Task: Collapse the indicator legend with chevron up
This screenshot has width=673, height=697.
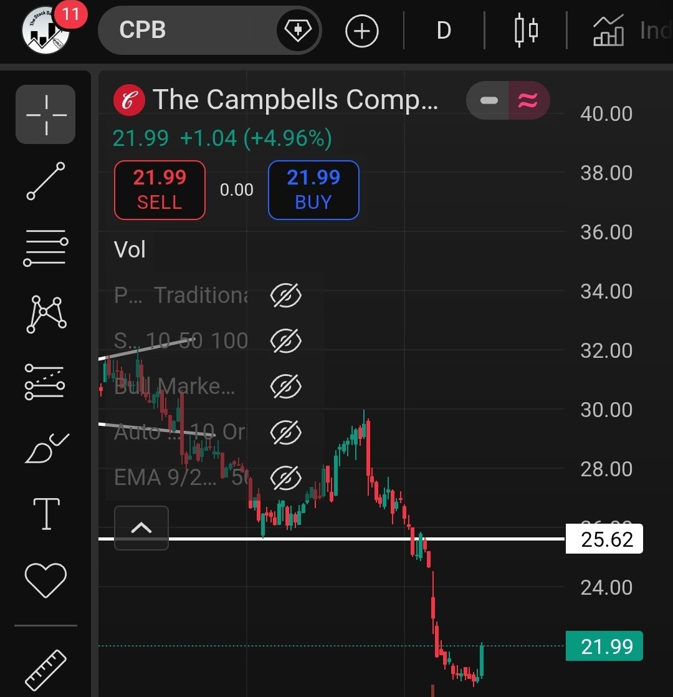Action: (141, 528)
